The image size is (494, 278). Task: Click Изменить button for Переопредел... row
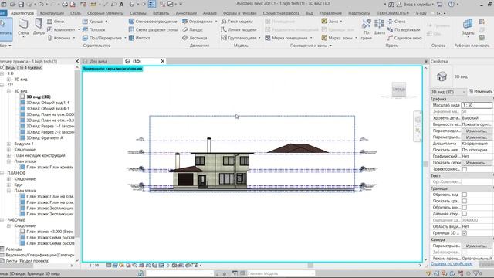click(476, 131)
